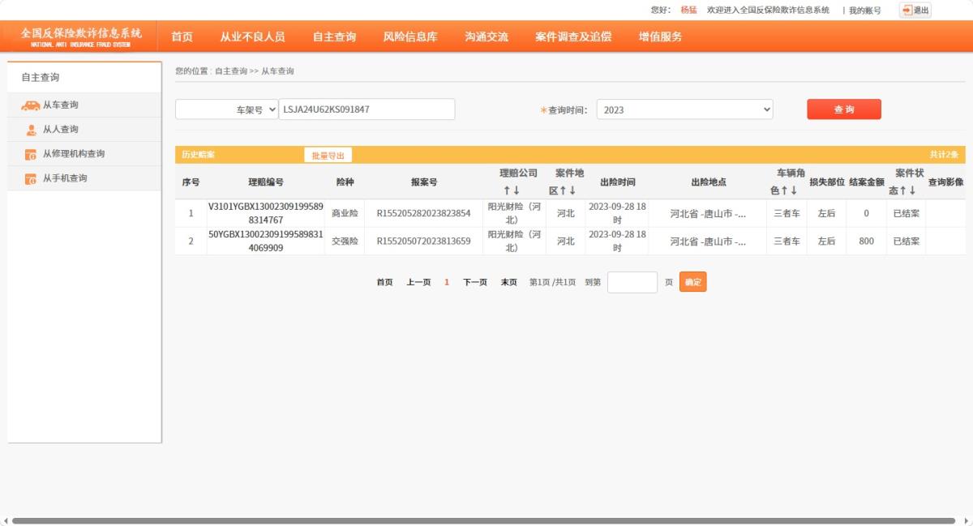Click the 自主查询 sidebar panel header
Screen dimensions: 973x526
(84, 77)
